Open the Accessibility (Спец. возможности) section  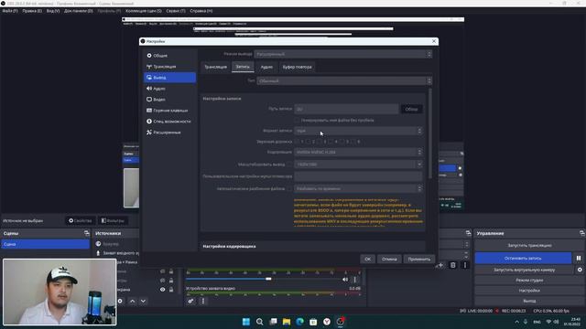click(x=169, y=122)
